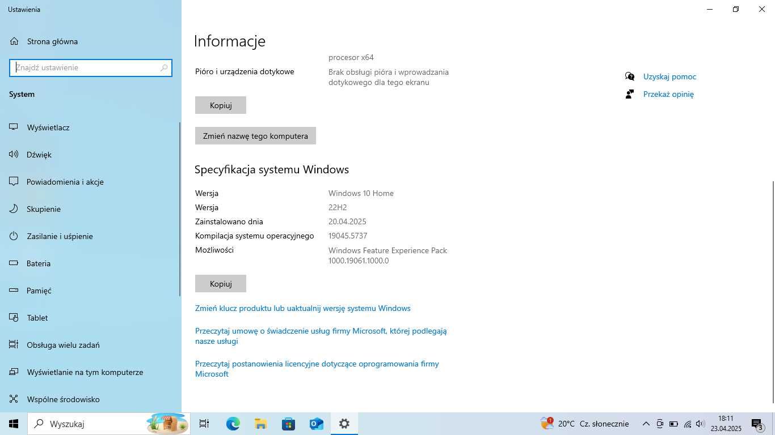Select Skupienie focus assist
The image size is (775, 435).
pyautogui.click(x=44, y=209)
